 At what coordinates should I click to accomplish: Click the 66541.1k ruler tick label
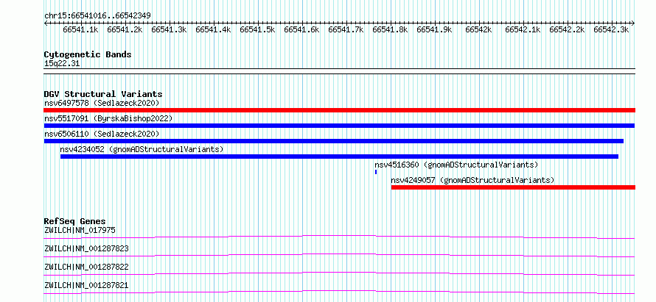coord(81,30)
